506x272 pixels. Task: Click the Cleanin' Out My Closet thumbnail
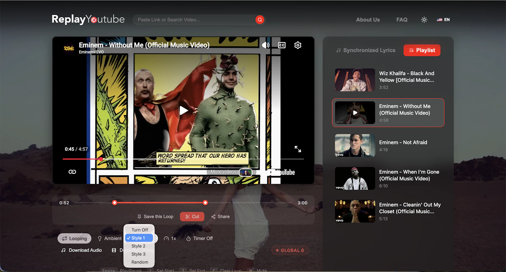pyautogui.click(x=355, y=211)
